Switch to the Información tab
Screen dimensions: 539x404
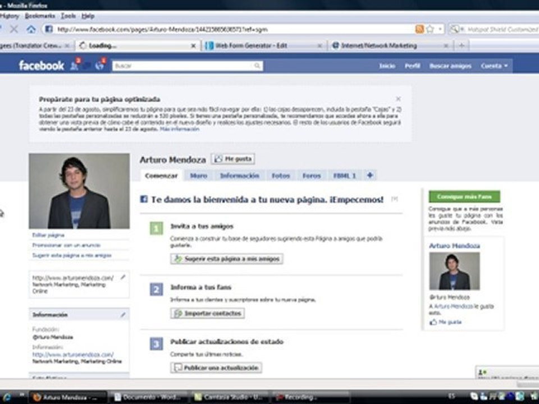click(x=240, y=176)
